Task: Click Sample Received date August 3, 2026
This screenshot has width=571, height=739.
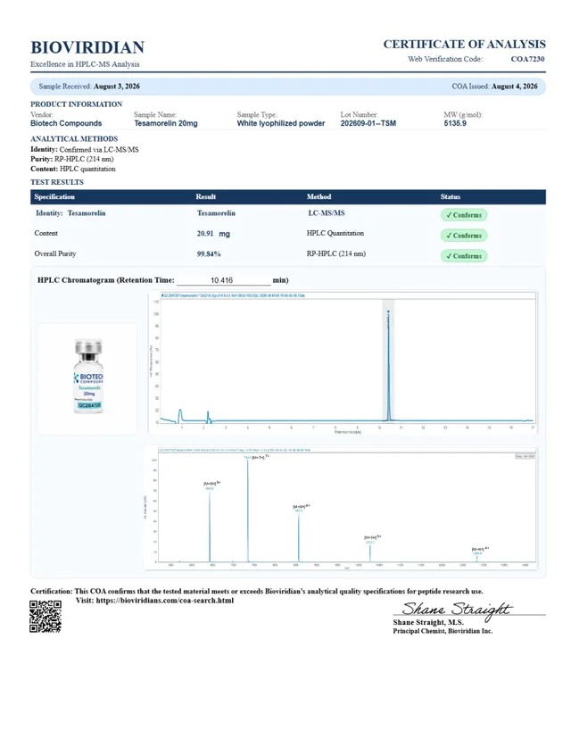Action: coord(116,87)
